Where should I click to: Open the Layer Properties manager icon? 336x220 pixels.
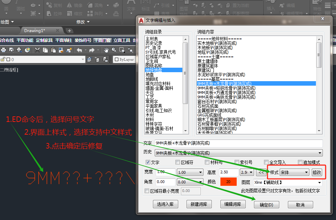[x=89, y=59]
